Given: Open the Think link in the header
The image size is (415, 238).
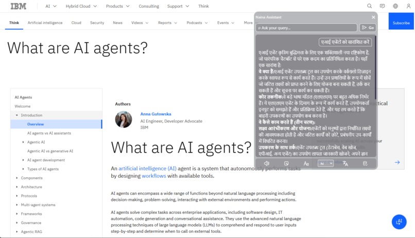Looking at the screenshot, I should pyautogui.click(x=203, y=6).
